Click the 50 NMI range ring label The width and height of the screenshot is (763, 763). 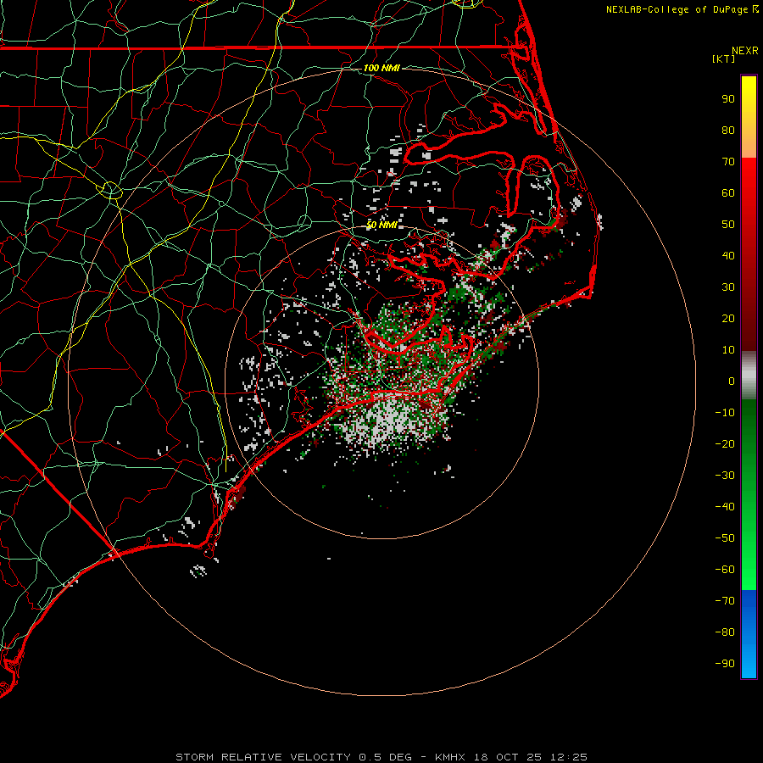tap(381, 225)
